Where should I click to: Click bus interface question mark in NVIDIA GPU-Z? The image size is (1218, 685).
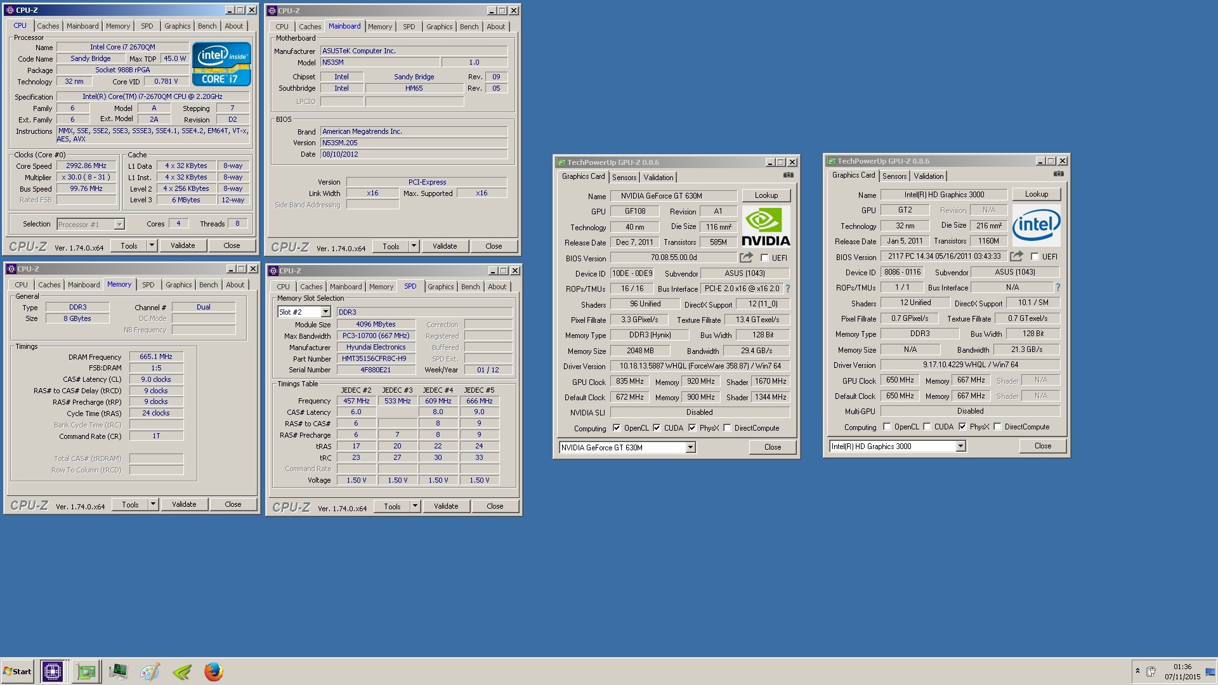[x=788, y=289]
